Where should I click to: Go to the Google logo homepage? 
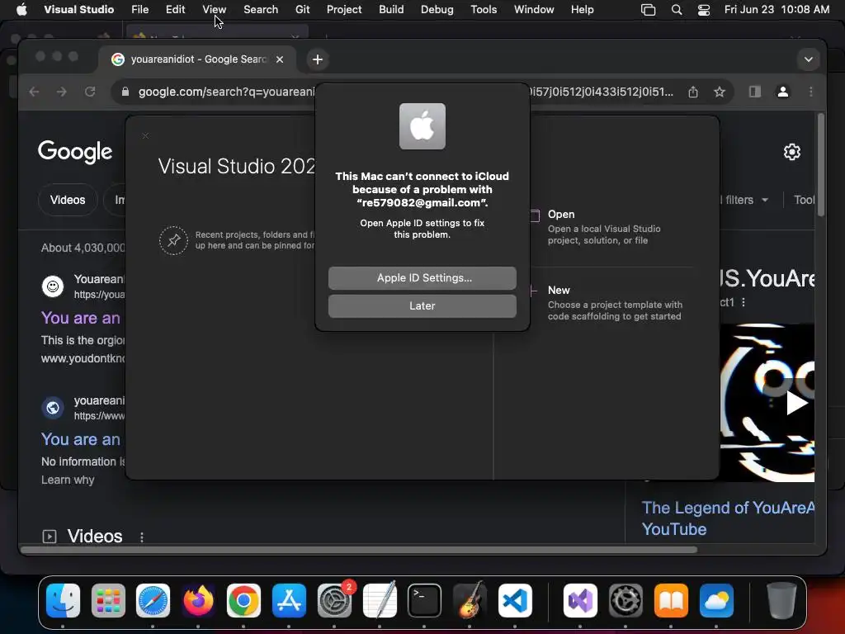[x=75, y=152]
